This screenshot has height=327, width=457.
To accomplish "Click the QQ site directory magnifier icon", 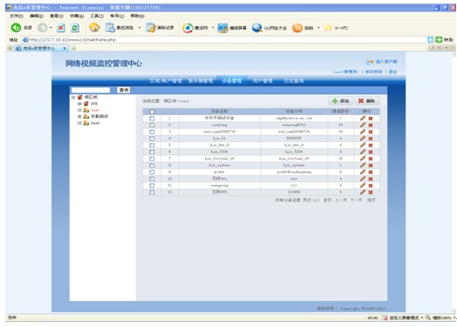I will tap(256, 28).
